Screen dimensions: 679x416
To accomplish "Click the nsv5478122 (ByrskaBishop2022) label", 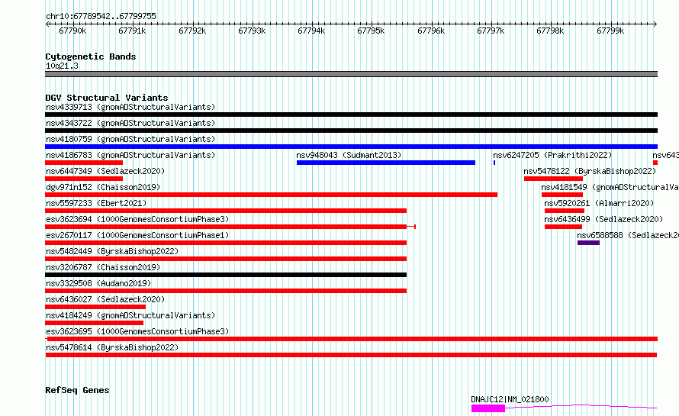I will pos(590,171).
